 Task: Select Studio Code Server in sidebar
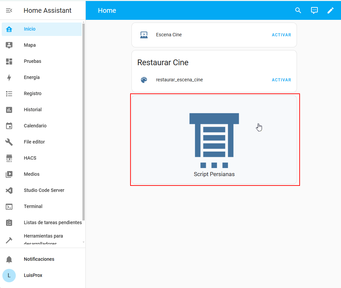click(x=44, y=190)
